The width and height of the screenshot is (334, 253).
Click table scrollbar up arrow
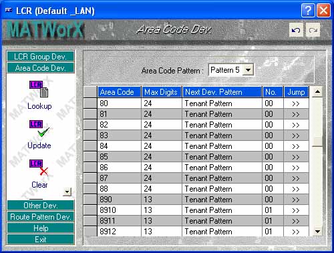click(x=317, y=91)
